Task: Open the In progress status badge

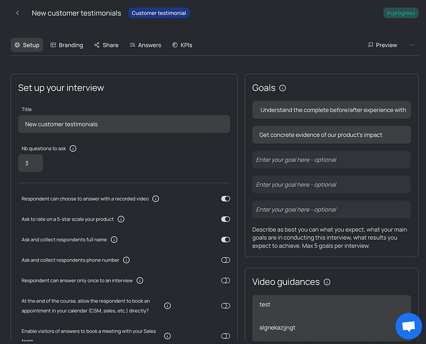Action: (x=401, y=13)
